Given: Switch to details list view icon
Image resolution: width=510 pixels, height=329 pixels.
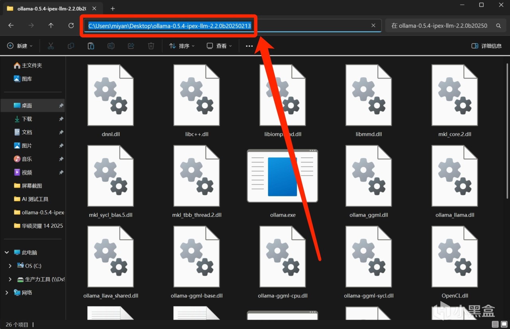Looking at the screenshot, I should pos(495,325).
